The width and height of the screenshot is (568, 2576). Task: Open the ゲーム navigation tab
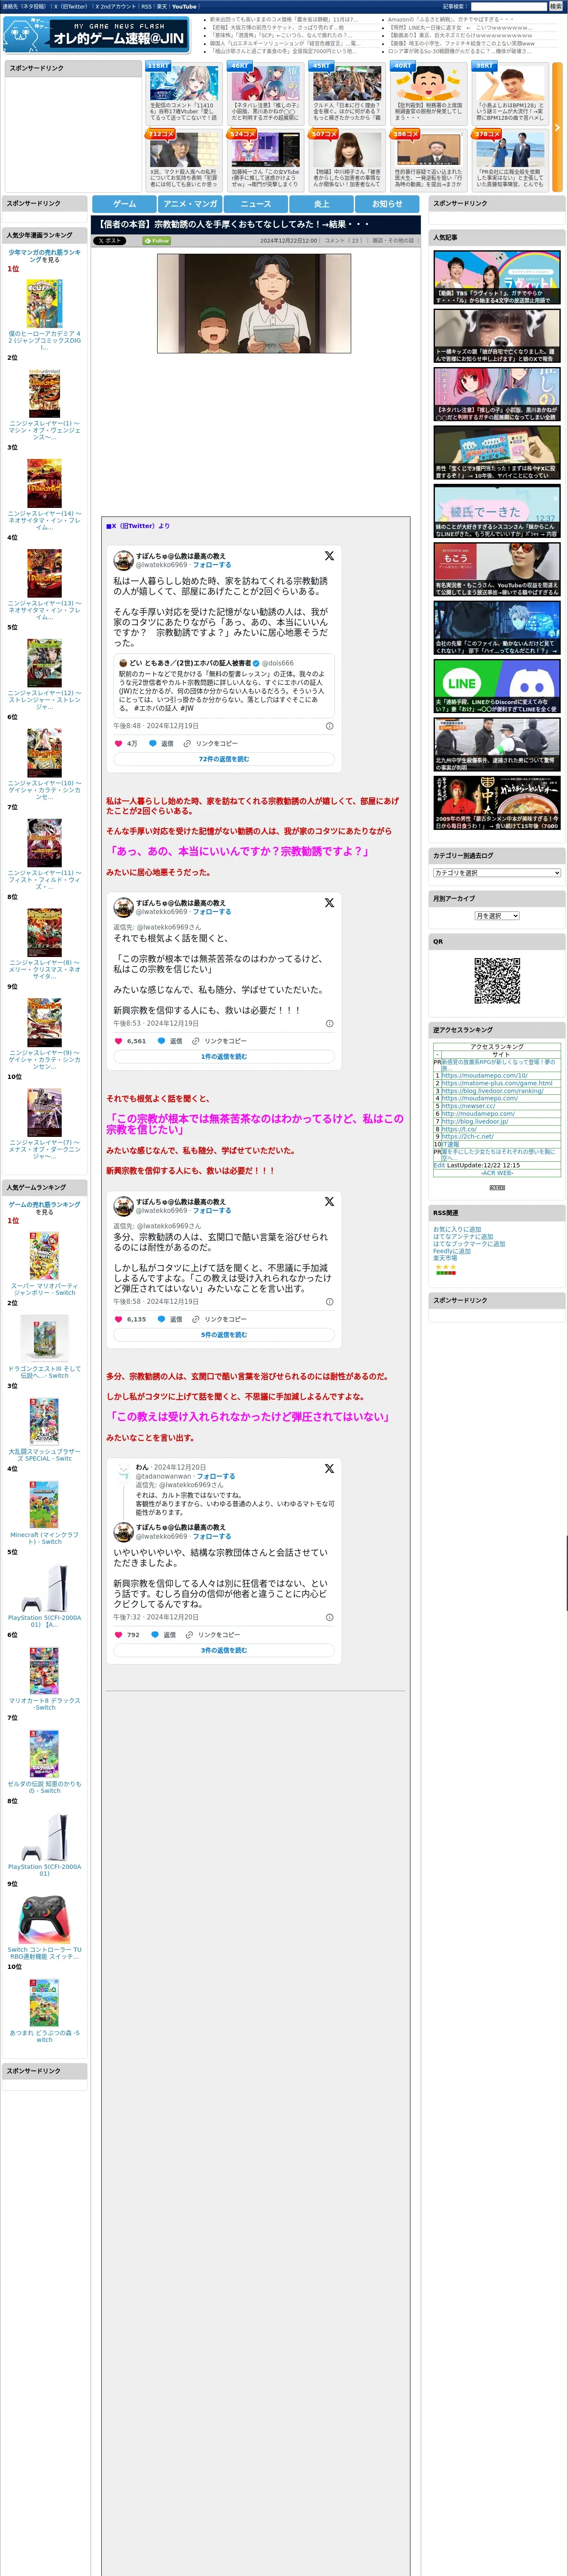(x=125, y=204)
